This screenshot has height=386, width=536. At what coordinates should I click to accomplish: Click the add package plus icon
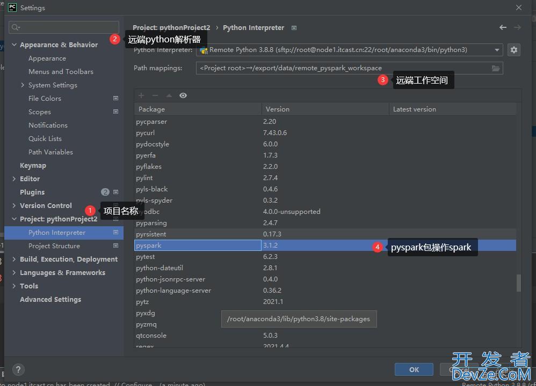click(141, 95)
